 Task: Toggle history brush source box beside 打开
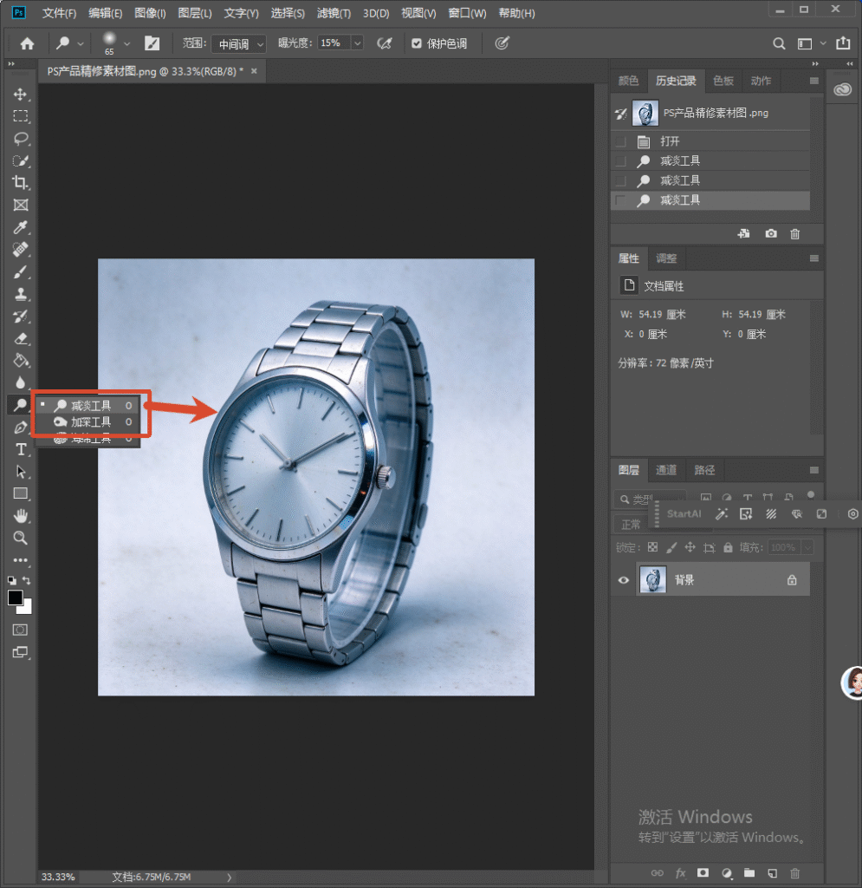point(620,141)
